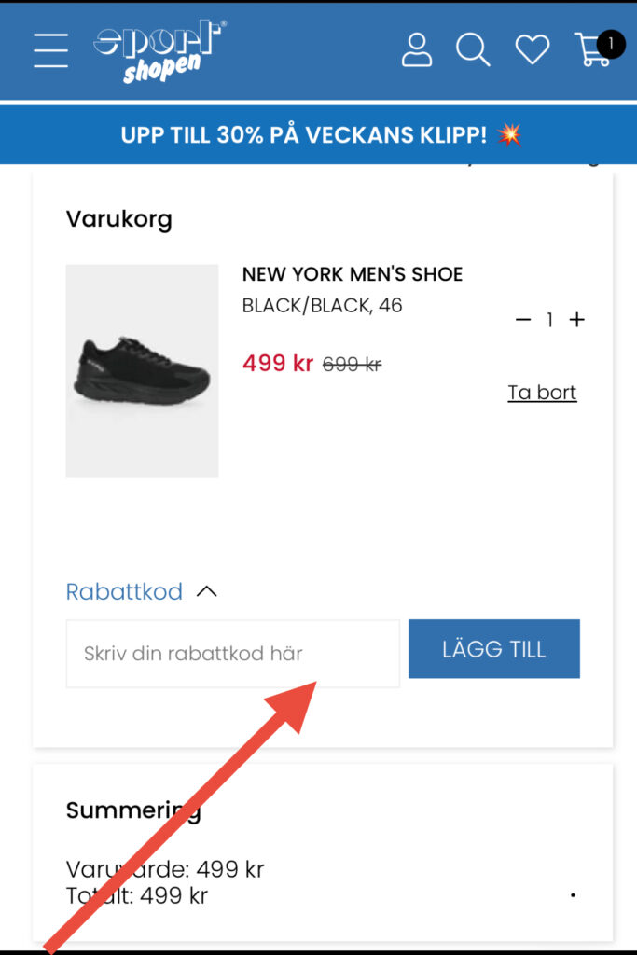The width and height of the screenshot is (637, 955).
Task: Click the quantity value 1
Action: [550, 320]
